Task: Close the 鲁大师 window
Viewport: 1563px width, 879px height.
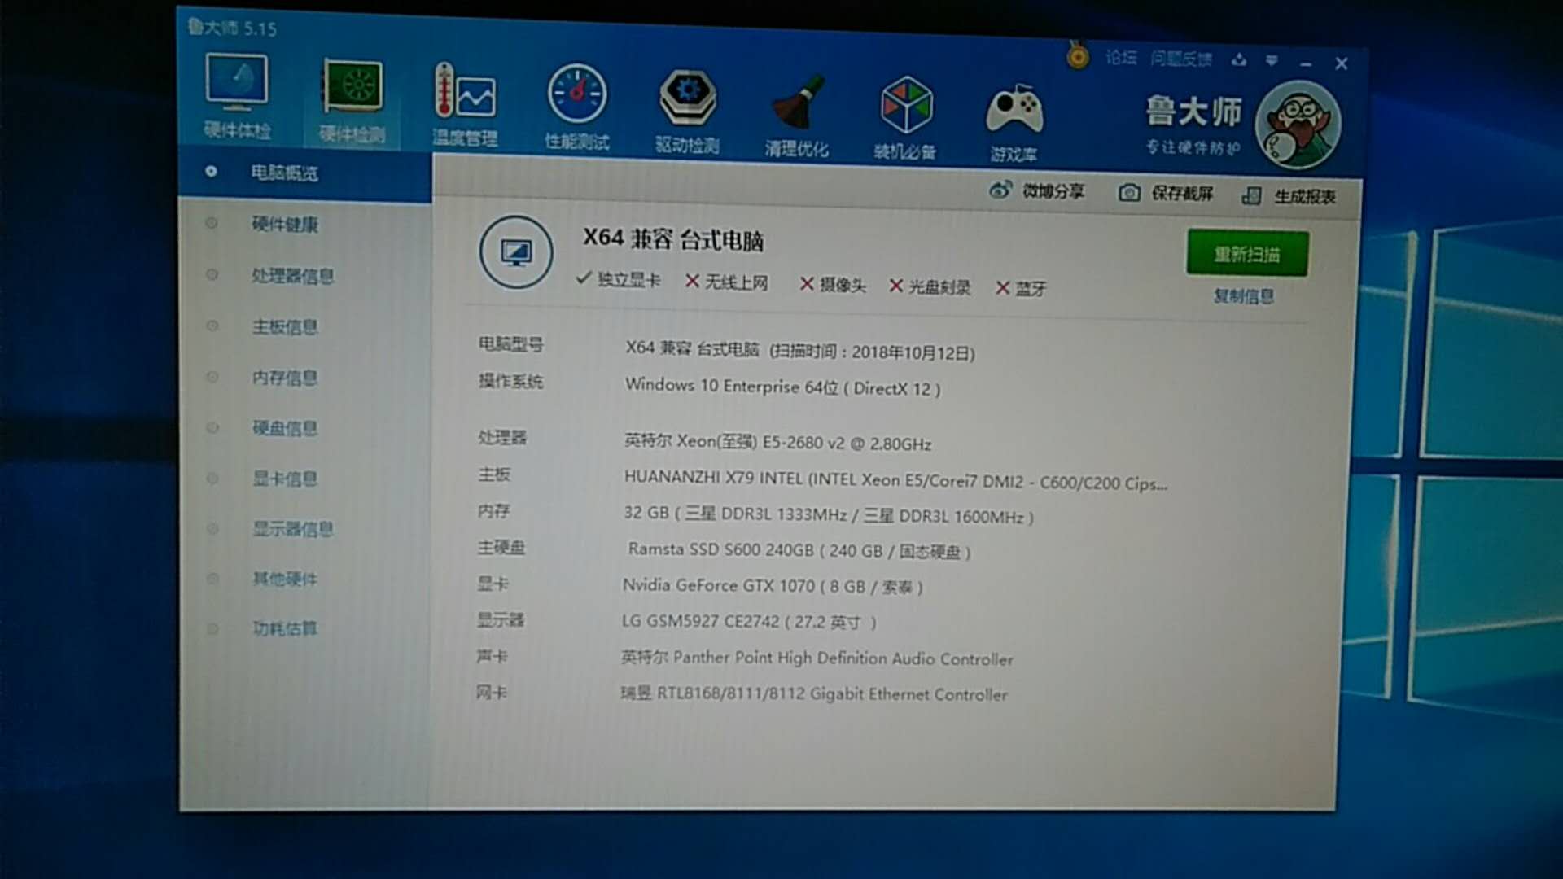Action: point(1342,63)
